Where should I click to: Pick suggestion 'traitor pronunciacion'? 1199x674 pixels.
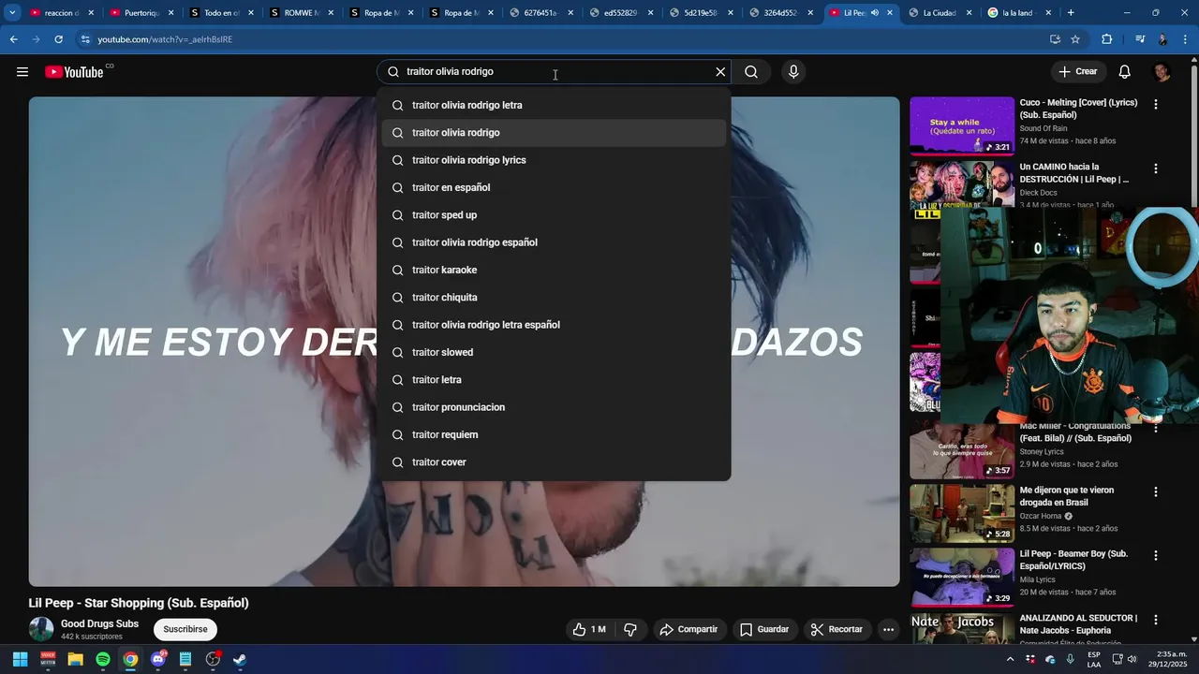tap(554, 407)
